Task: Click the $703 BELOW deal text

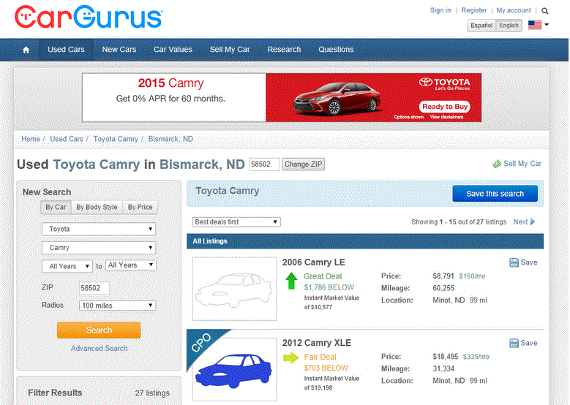Action: (x=326, y=368)
